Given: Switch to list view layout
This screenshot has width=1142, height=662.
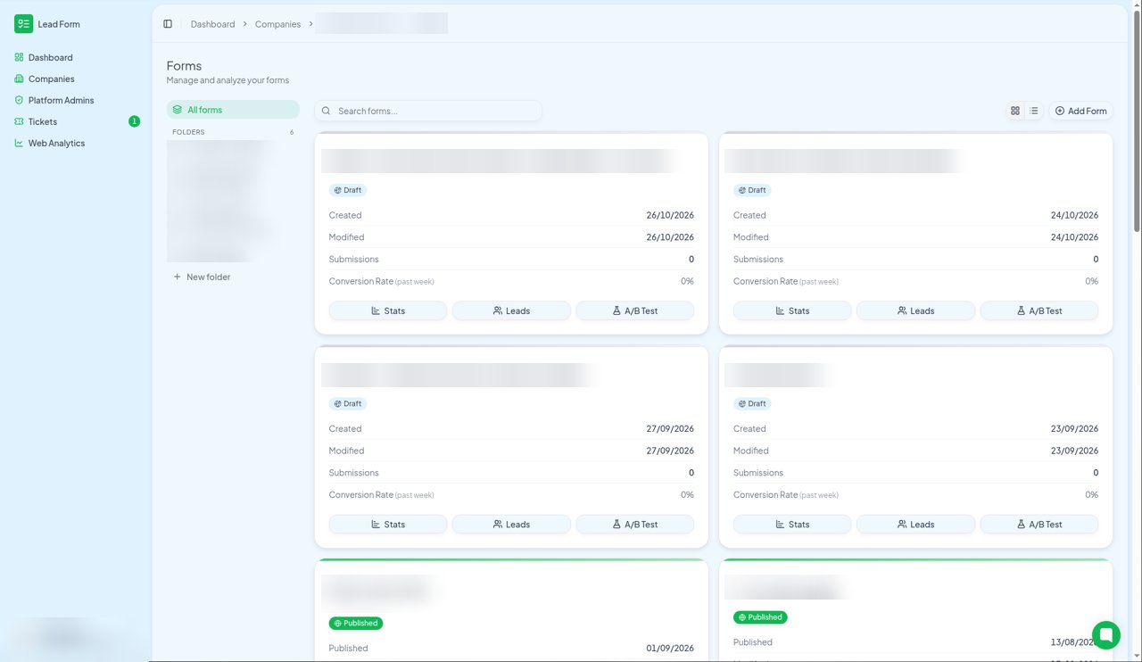Looking at the screenshot, I should (x=1033, y=111).
